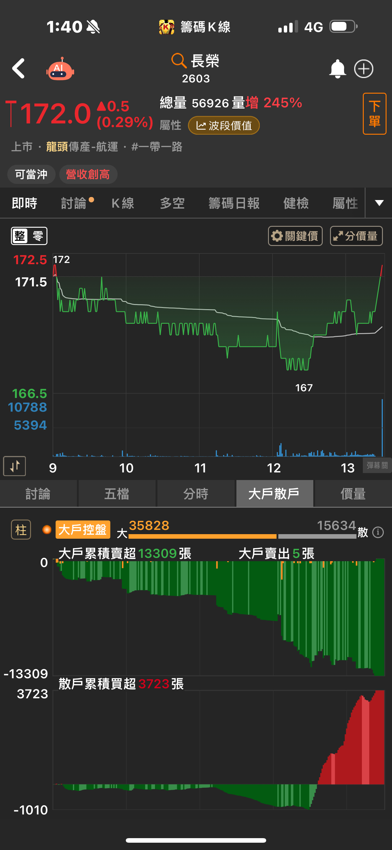
Task: Turn off the 彈幕 overlay
Action: tap(377, 465)
